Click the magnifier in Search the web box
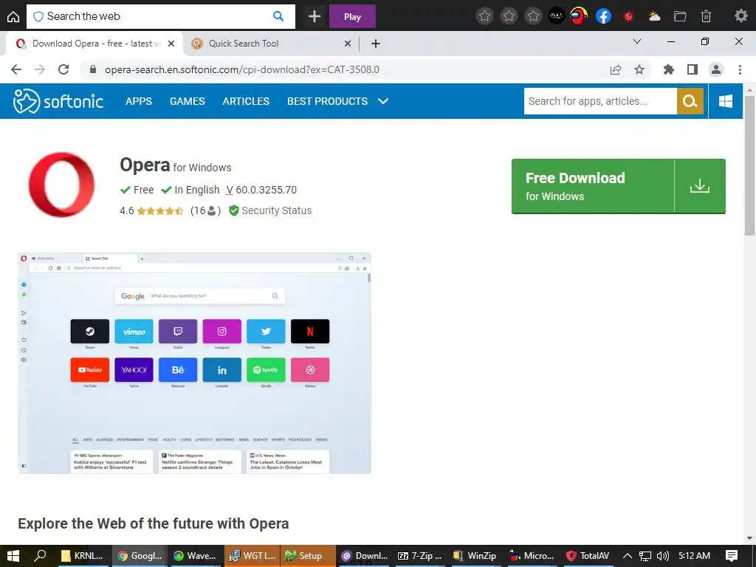The image size is (756, 567). pos(278,16)
